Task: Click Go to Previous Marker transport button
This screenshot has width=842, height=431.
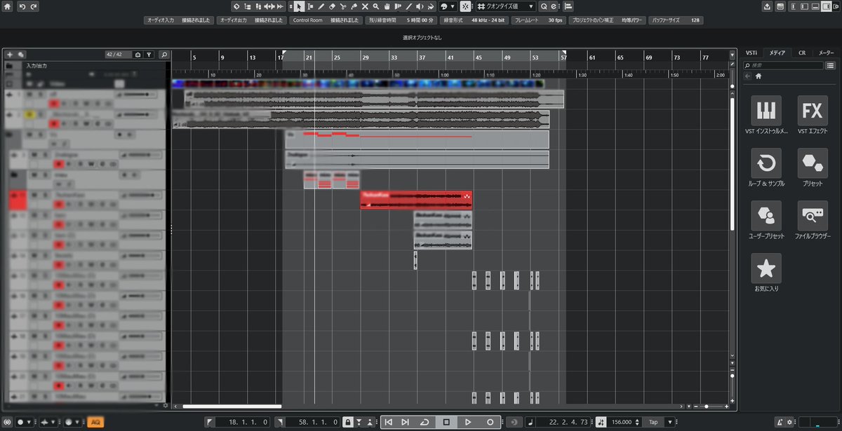Action: click(x=389, y=423)
